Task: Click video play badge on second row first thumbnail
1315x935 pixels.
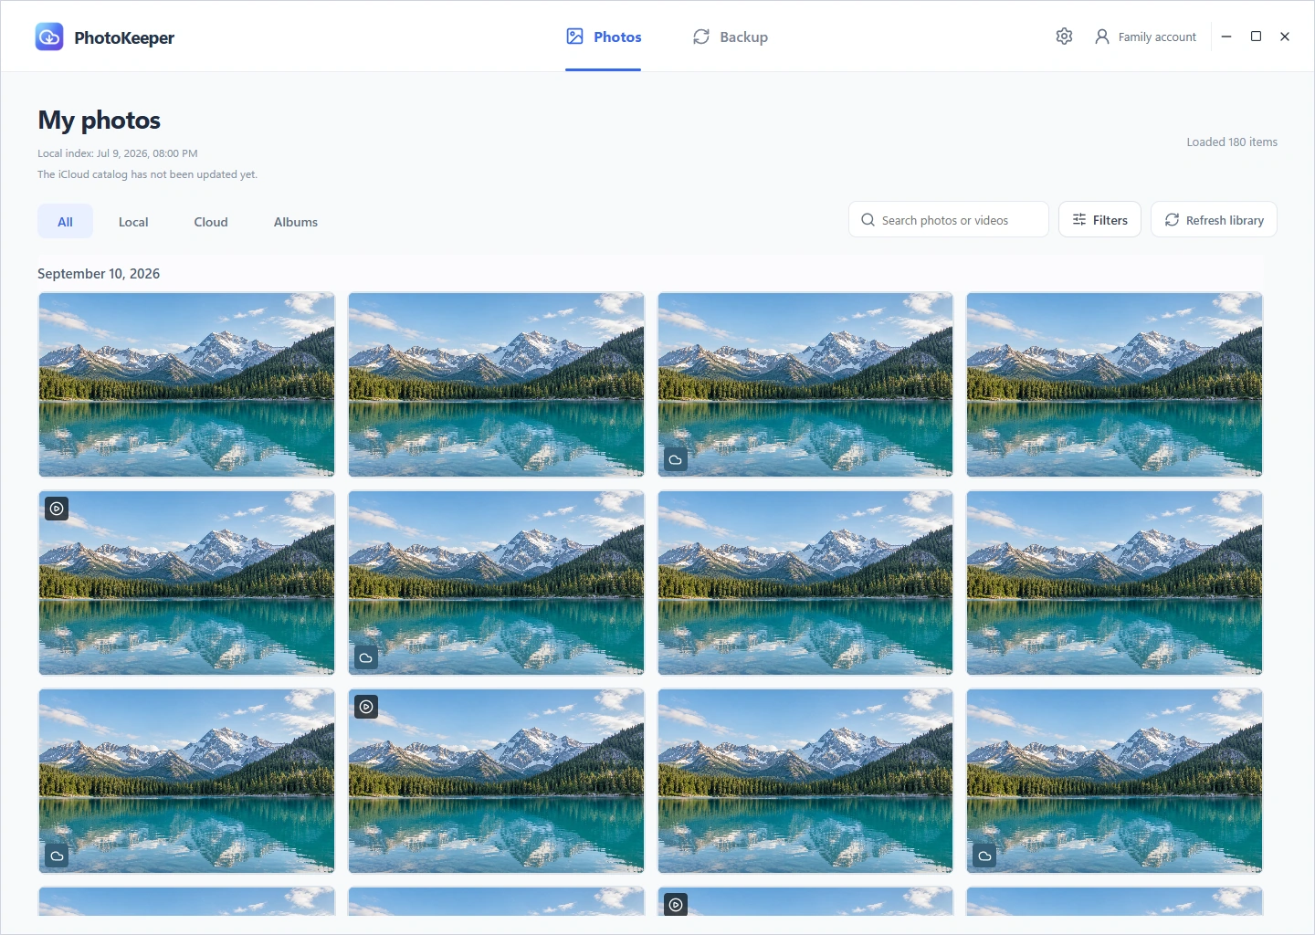Action: point(57,509)
